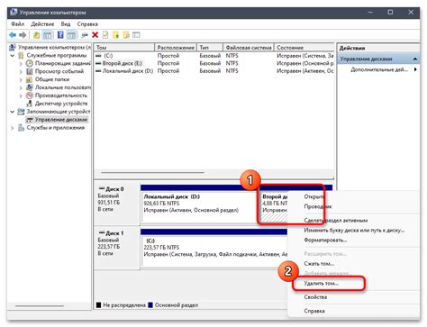Click the blue Help question-mark toolbar icon
This screenshot has width=427, height=327.
(60, 35)
